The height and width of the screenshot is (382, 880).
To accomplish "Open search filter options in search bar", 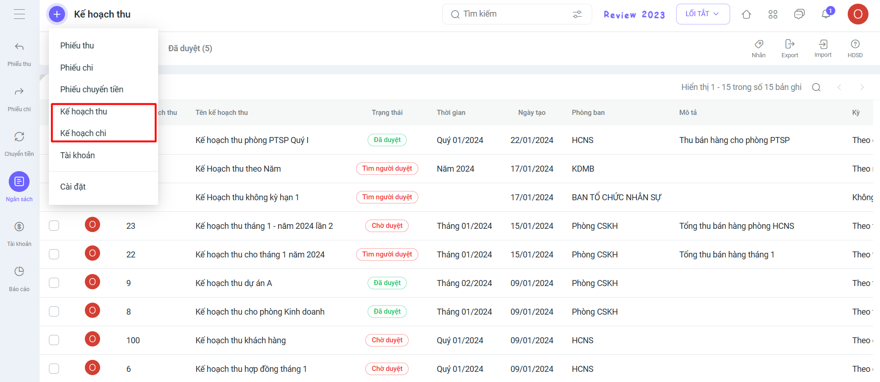I will tap(577, 14).
